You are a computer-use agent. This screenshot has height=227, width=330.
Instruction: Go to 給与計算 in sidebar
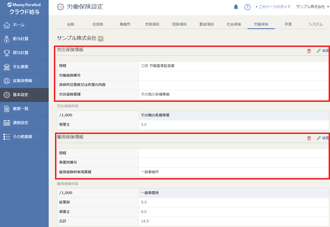(x=24, y=39)
